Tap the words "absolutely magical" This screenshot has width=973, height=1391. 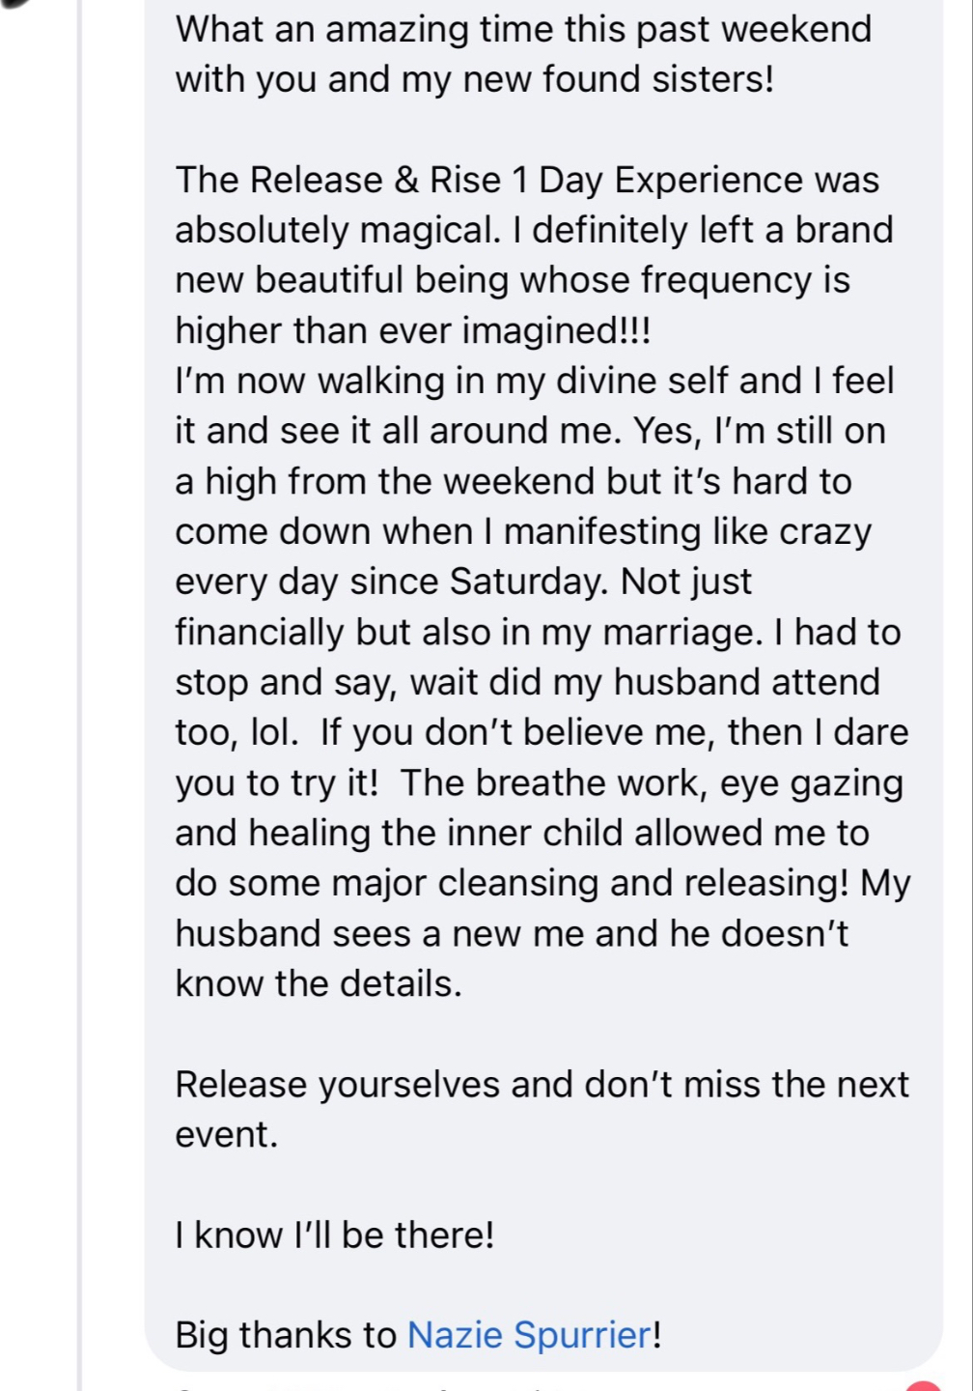pyautogui.click(x=334, y=231)
